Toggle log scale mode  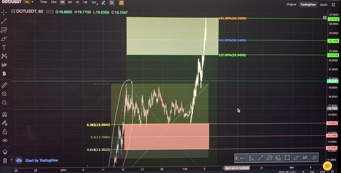coord(312,172)
